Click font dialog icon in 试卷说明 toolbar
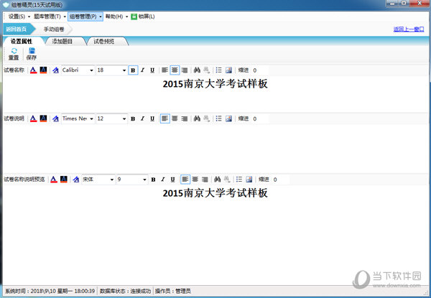This screenshot has height=298, width=431. (56, 118)
